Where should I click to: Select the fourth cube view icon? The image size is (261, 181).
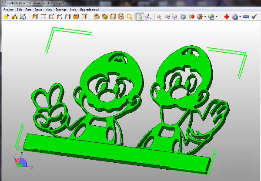click(60, 17)
